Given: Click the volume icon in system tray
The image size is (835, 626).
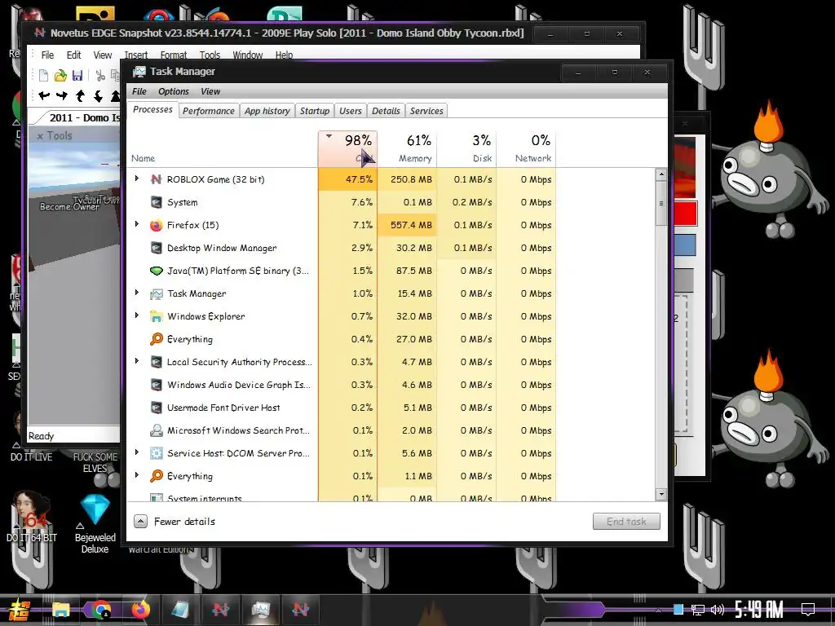Looking at the screenshot, I should coord(717,610).
